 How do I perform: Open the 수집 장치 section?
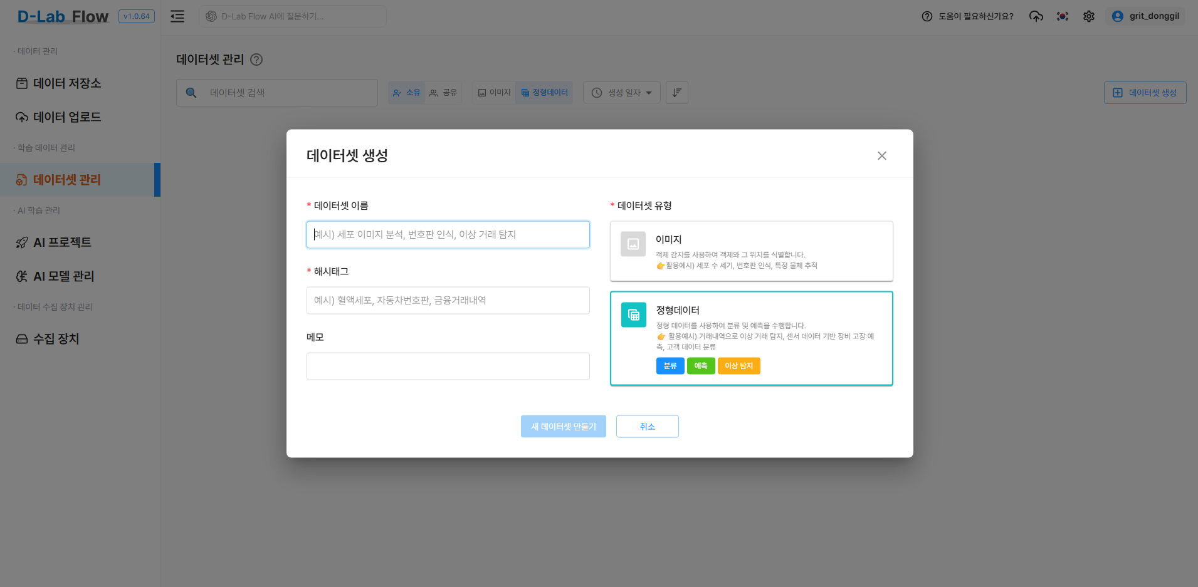click(x=55, y=338)
